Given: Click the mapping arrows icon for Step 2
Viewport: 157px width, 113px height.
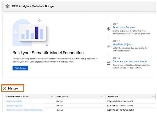Looking at the screenshot, I should click(x=109, y=46).
